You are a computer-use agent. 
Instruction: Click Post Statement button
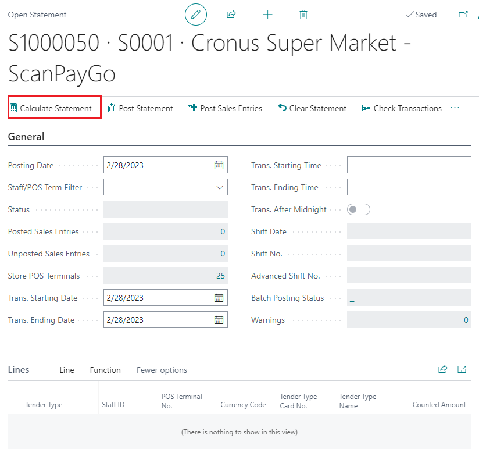pyautogui.click(x=140, y=108)
